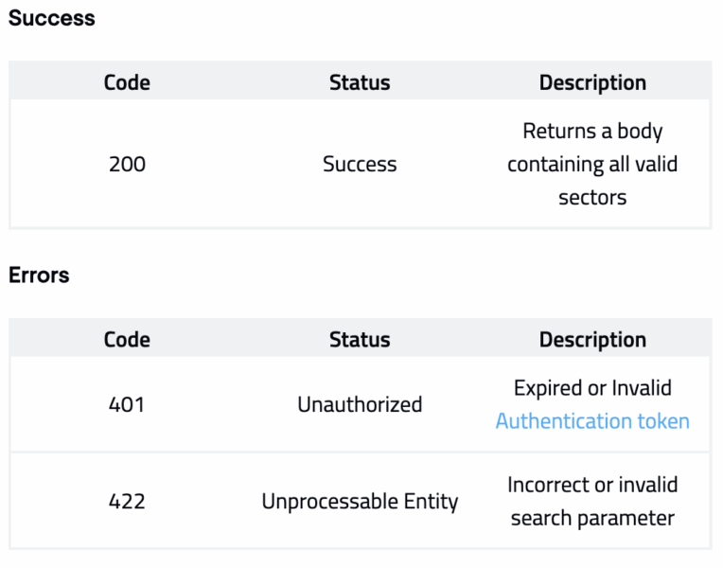Image resolution: width=723 pixels, height=568 pixels.
Task: Click the Success section heading
Action: (x=51, y=18)
